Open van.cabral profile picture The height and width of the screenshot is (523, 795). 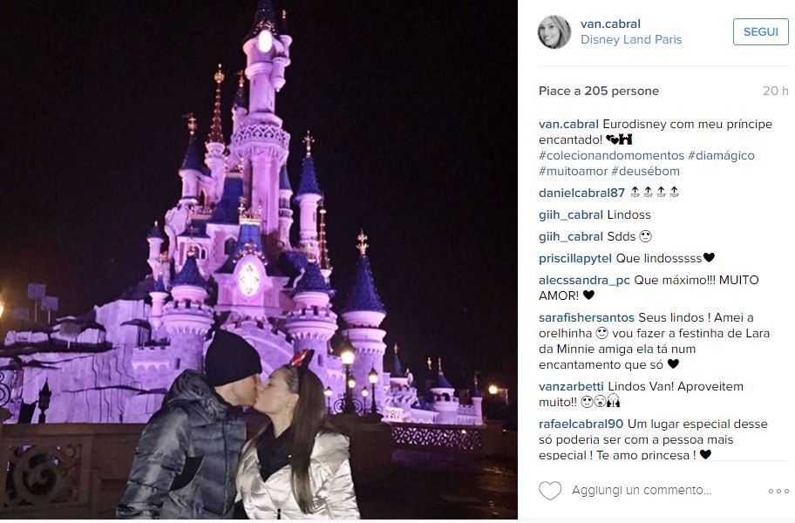pyautogui.click(x=554, y=32)
